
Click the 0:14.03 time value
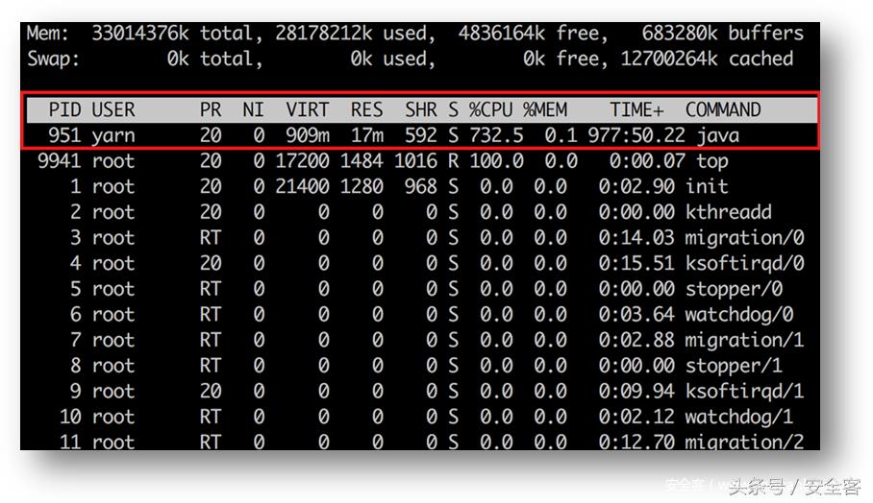636,237
